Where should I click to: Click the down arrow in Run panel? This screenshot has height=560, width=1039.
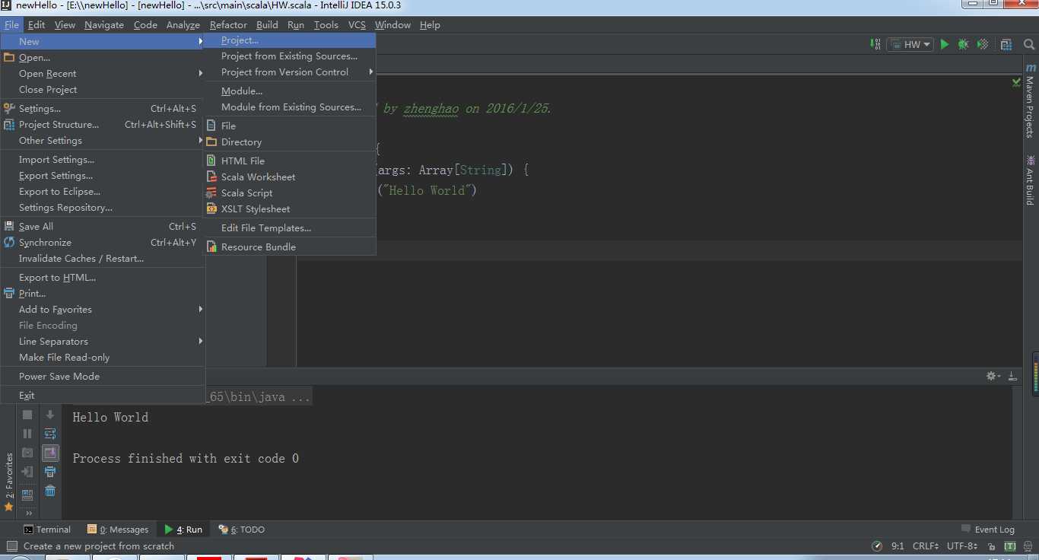(x=50, y=415)
